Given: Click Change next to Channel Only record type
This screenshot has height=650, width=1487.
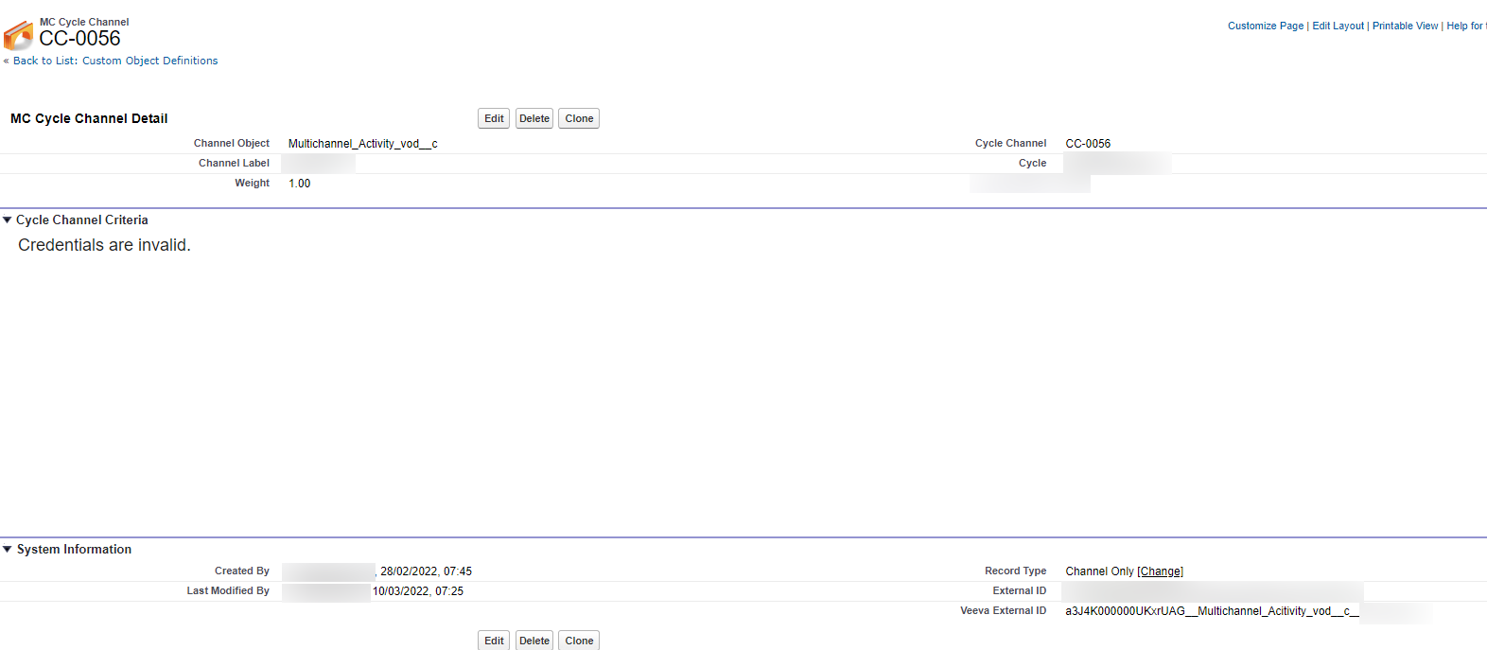Looking at the screenshot, I should click(1160, 571).
